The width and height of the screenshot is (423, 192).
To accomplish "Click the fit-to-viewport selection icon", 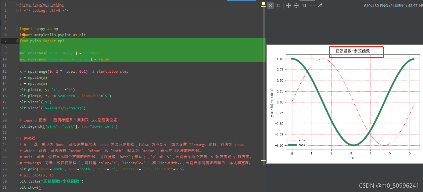I will click(x=313, y=5).
